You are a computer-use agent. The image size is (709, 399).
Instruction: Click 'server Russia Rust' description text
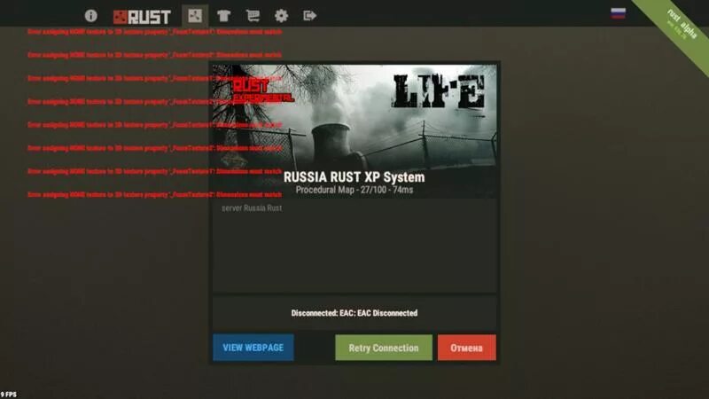tap(252, 208)
